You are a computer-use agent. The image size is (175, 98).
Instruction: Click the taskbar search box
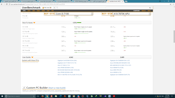[20, 96]
